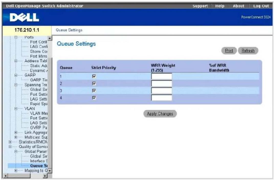
Task: Expand the Mapping to Queue node
Action: tap(16, 171)
